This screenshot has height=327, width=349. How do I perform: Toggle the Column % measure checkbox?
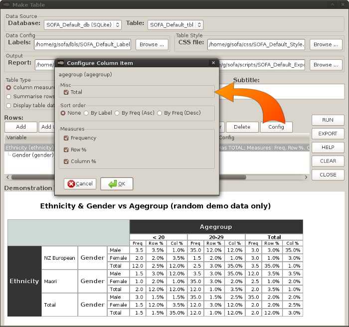[x=66, y=162]
